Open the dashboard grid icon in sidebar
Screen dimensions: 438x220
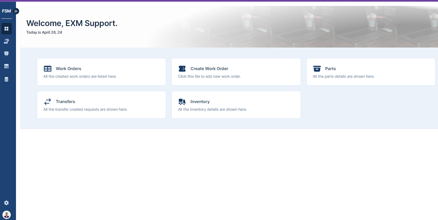pyautogui.click(x=6, y=29)
